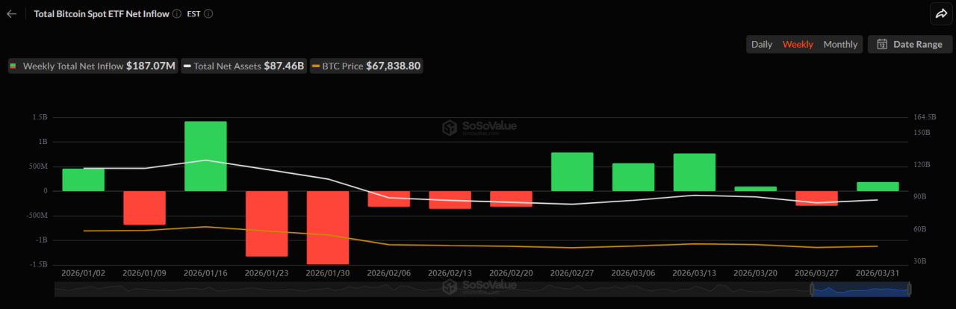
Task: Click the EST timezone label
Action: pos(193,13)
